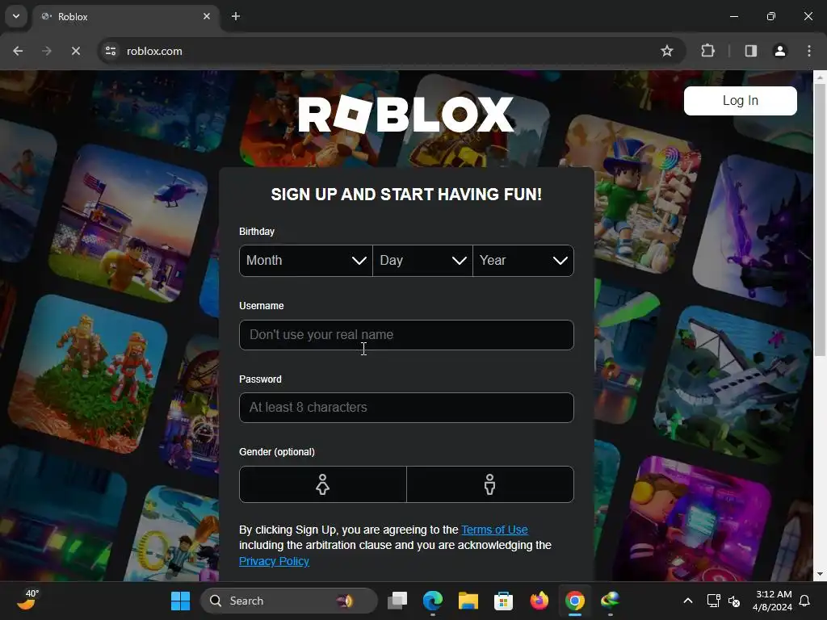Open the birthday Month dropdown
Screen dimensions: 827x620
click(306, 261)
